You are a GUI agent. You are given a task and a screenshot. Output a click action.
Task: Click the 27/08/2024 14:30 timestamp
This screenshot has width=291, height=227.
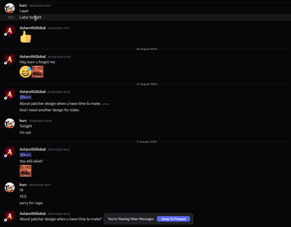click(59, 92)
